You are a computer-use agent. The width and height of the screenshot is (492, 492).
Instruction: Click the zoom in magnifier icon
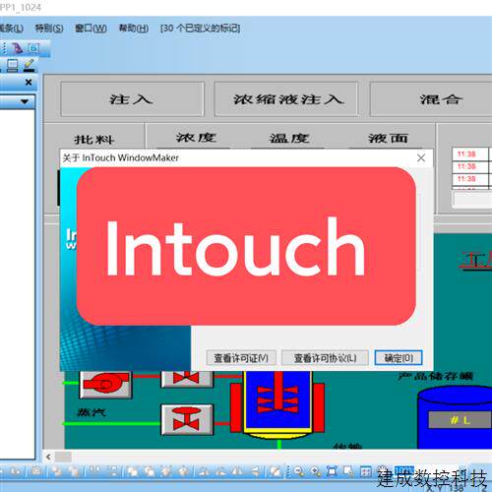tap(316, 471)
